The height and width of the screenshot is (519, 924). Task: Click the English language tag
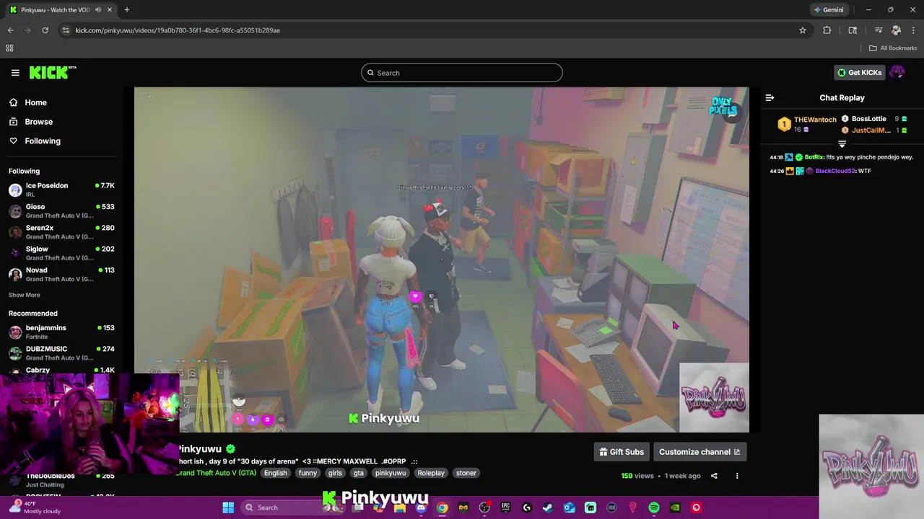(275, 473)
